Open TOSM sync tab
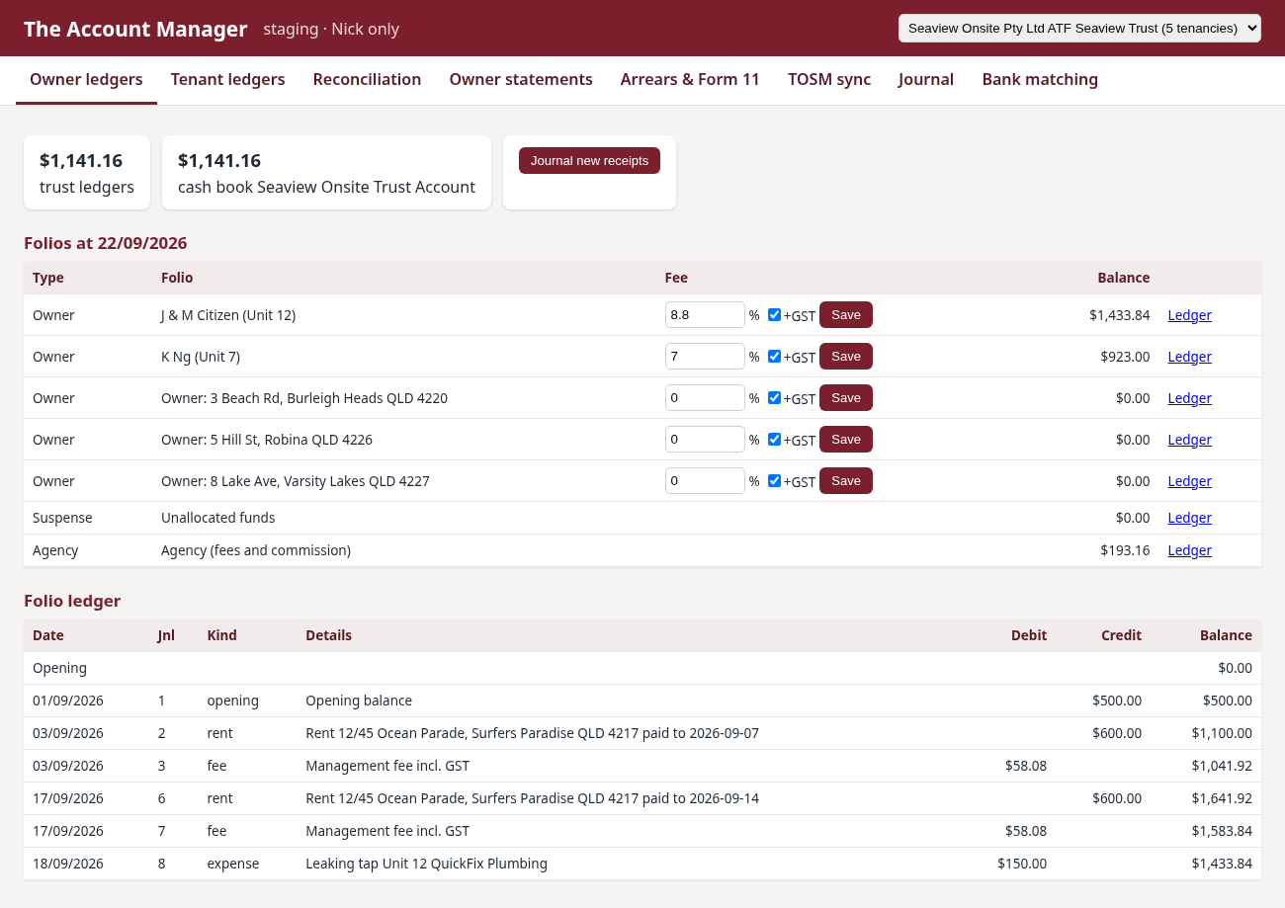 tap(829, 80)
